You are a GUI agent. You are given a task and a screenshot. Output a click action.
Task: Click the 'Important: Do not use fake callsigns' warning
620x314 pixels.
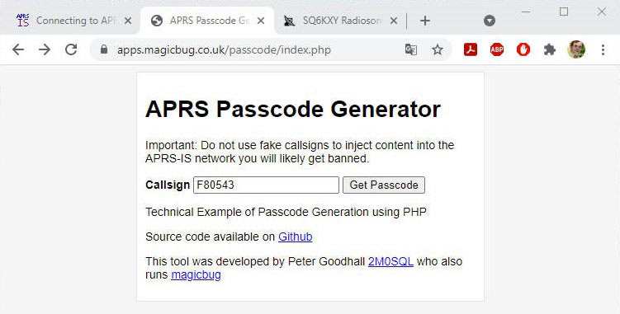(x=300, y=152)
